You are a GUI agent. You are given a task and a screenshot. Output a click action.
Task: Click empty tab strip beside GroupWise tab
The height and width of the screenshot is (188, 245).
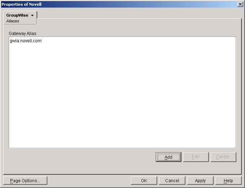tap(139, 14)
